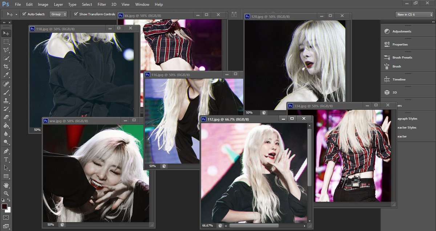
Task: Open the View menu
Action: (x=126, y=4)
